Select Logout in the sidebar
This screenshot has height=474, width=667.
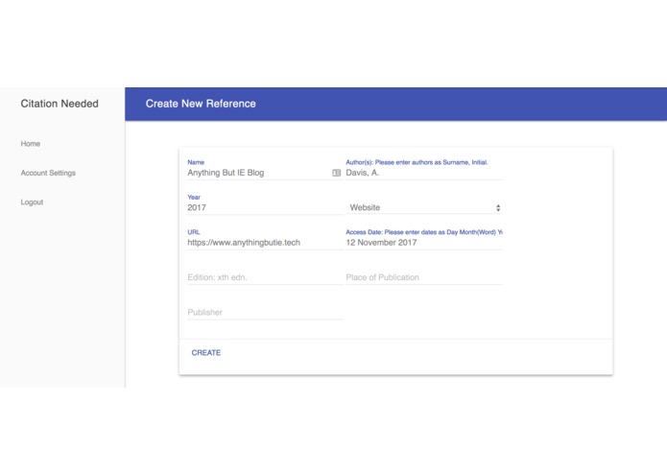[32, 201]
